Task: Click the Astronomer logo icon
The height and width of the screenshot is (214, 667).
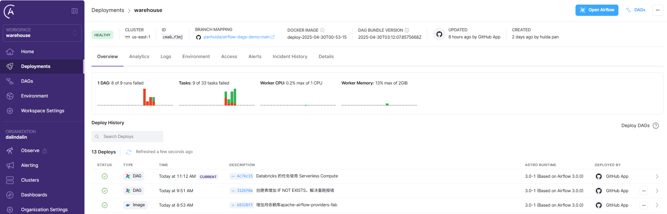Action: click(10, 11)
